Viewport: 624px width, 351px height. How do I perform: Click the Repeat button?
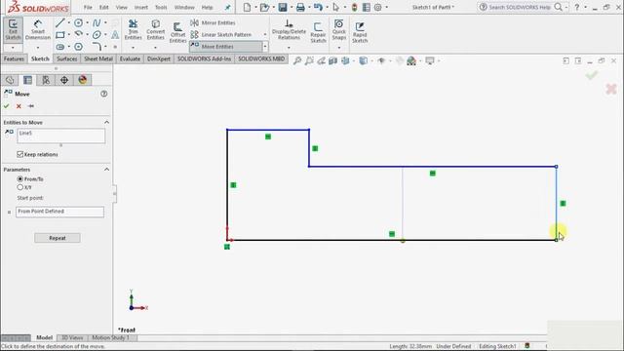(58, 238)
